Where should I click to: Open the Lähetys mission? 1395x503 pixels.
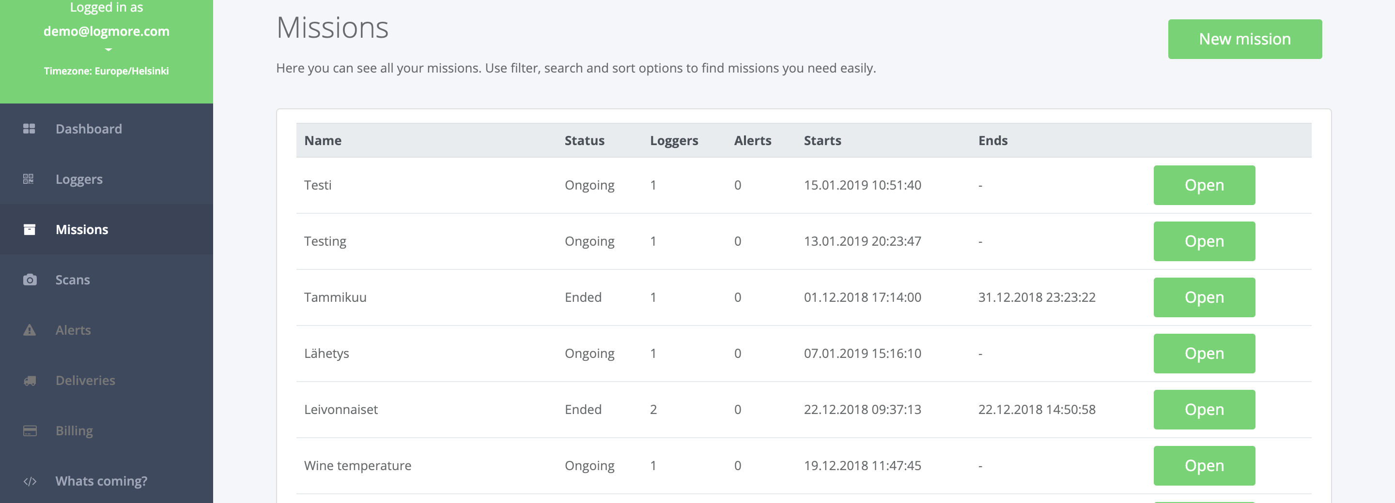[x=1204, y=353]
